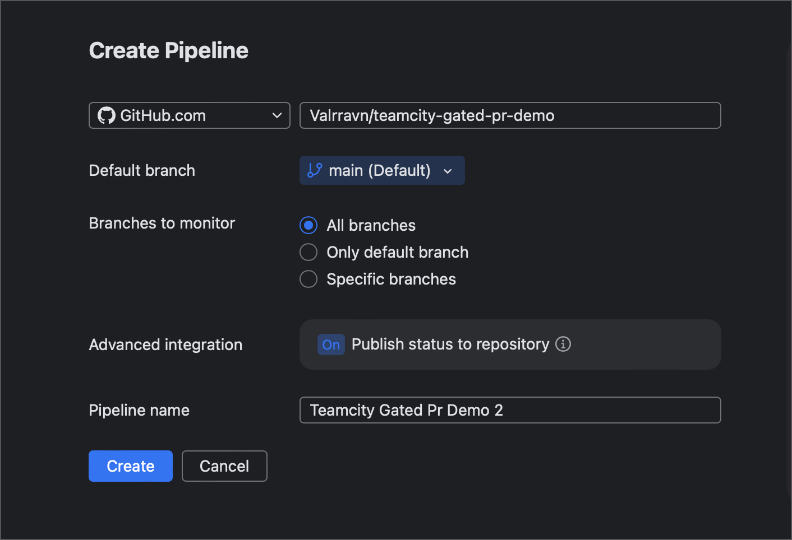Screen dimensions: 792x540
Task: Click the Pipeline name text field
Action: click(510, 410)
